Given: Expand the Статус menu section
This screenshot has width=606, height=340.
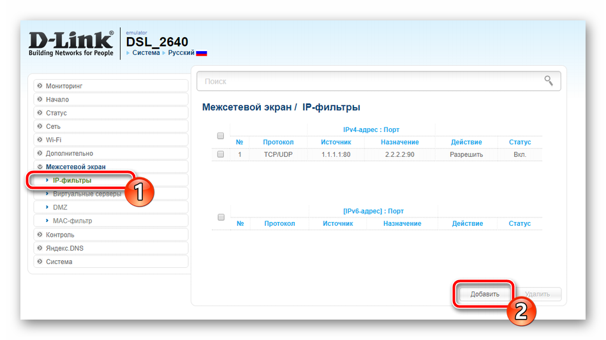Looking at the screenshot, I should click(x=111, y=113).
